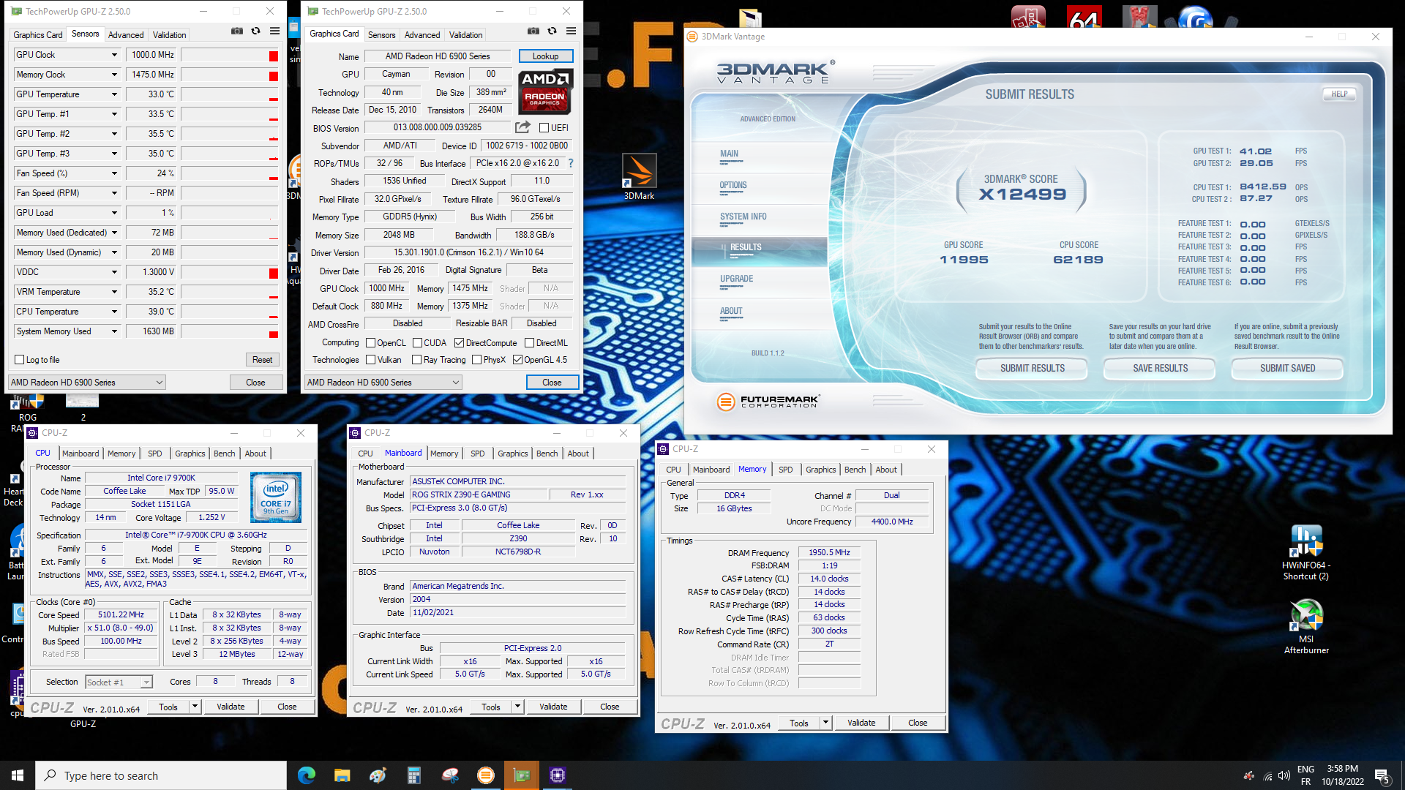Switch to the Advanced tab in GPU-Z Sensors window
This screenshot has width=1405, height=790.
point(126,35)
